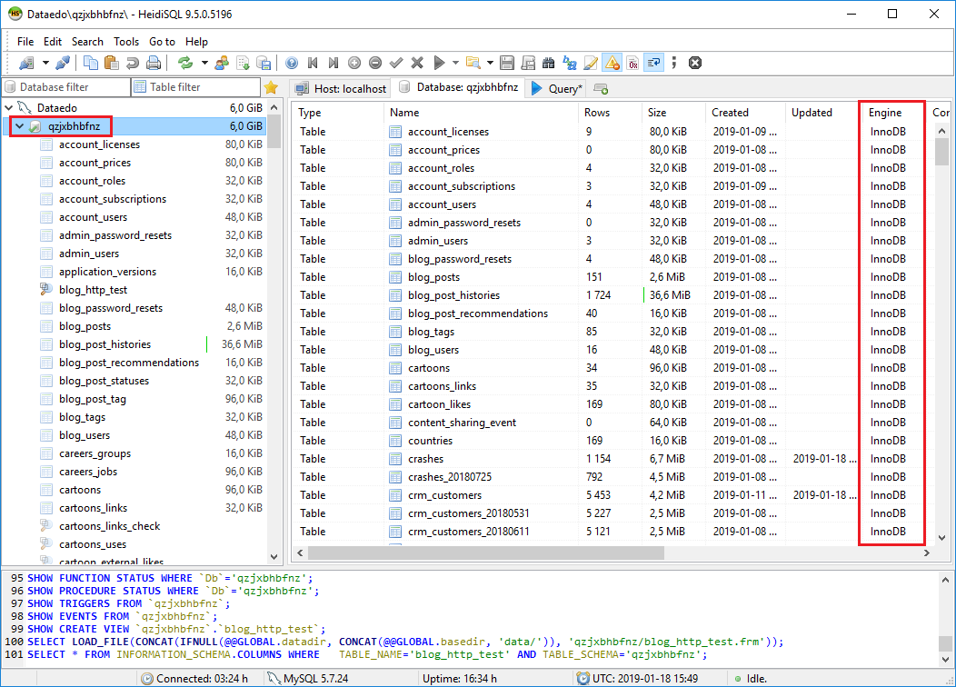Click the Refresh toolbar icon
Image resolution: width=956 pixels, height=687 pixels.
coord(185,63)
